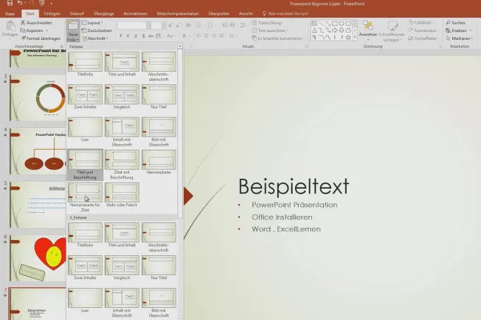Choose the Namenskarte für Zitat layout
This screenshot has width=481, height=320.
coord(85,198)
